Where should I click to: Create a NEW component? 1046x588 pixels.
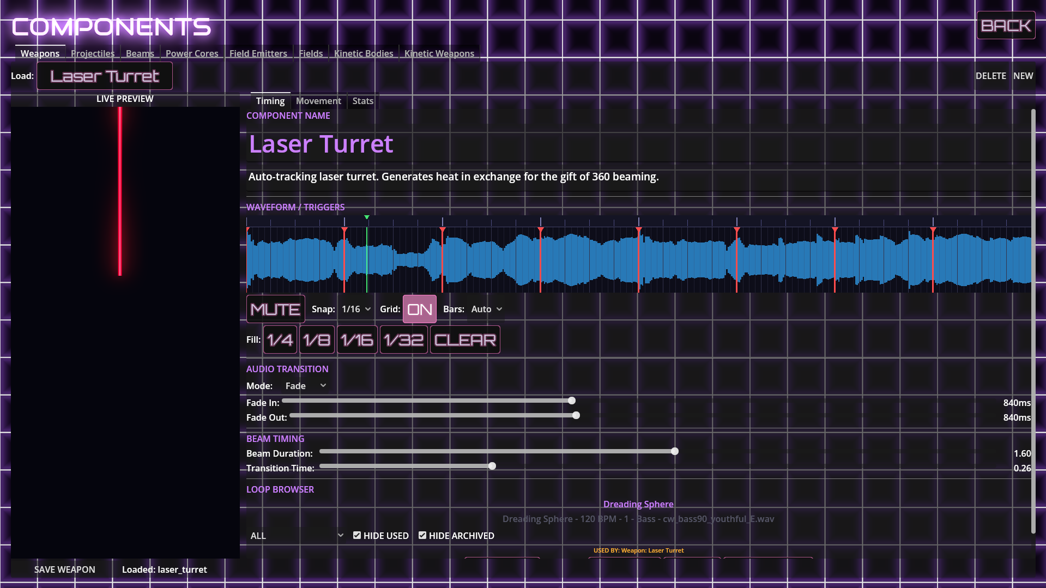click(1023, 76)
